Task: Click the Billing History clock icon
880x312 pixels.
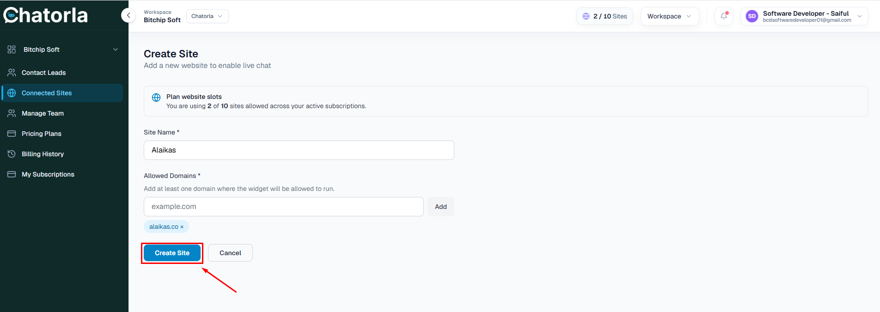Action: click(x=12, y=154)
